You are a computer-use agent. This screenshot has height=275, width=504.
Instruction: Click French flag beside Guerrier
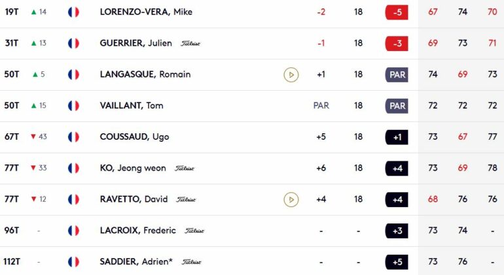pyautogui.click(x=73, y=43)
